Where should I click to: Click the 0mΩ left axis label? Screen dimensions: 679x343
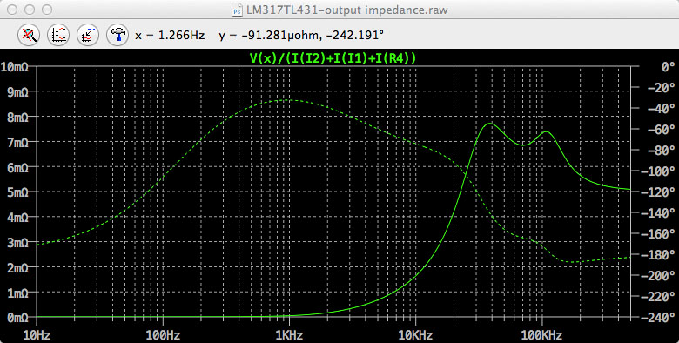pyautogui.click(x=17, y=318)
